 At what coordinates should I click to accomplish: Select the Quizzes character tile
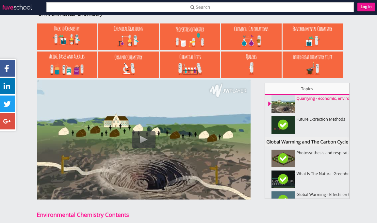(251, 65)
